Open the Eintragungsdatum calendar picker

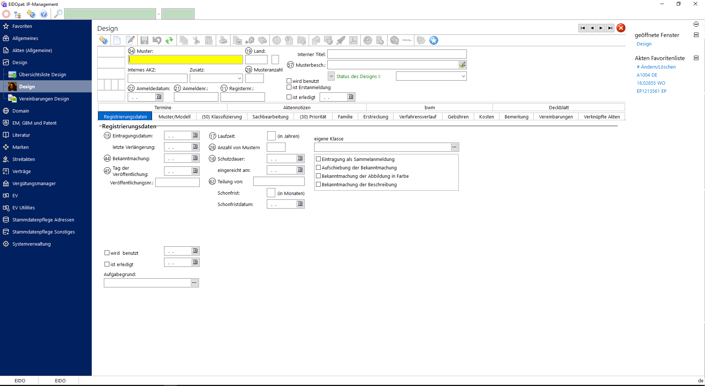tap(195, 136)
